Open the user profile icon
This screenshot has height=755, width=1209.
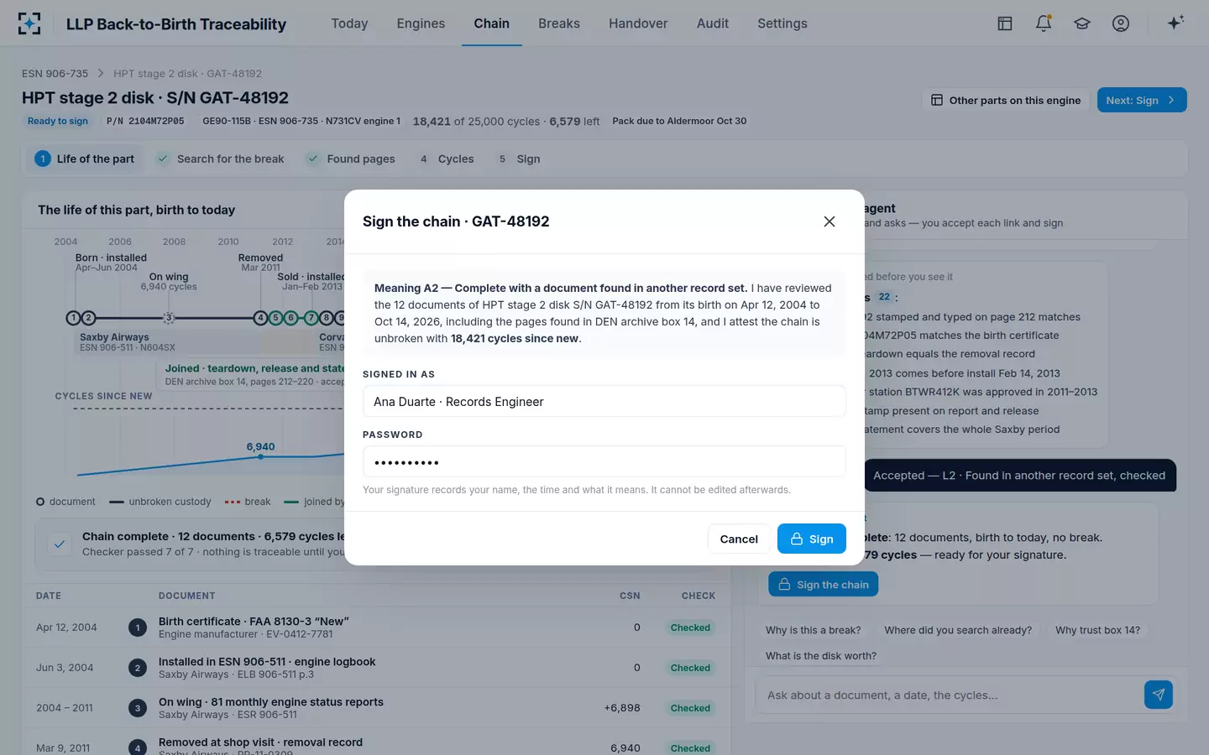[1121, 23]
